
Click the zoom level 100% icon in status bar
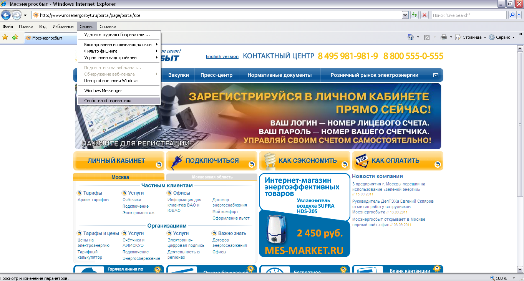click(493, 278)
